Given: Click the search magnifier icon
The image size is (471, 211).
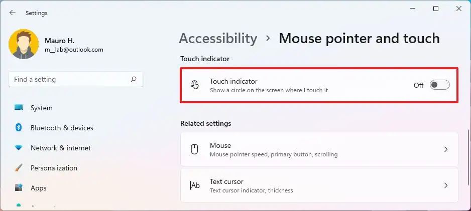Looking at the screenshot, I should pyautogui.click(x=134, y=79).
